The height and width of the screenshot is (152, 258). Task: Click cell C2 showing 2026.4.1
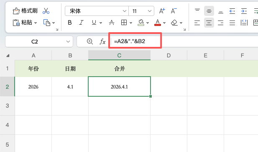pyautogui.click(x=119, y=87)
